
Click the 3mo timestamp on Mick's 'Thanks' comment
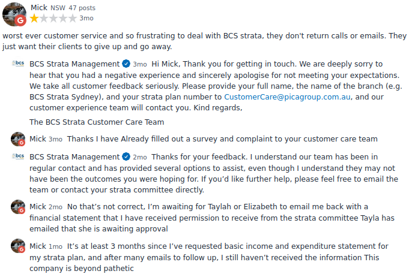coord(55,139)
